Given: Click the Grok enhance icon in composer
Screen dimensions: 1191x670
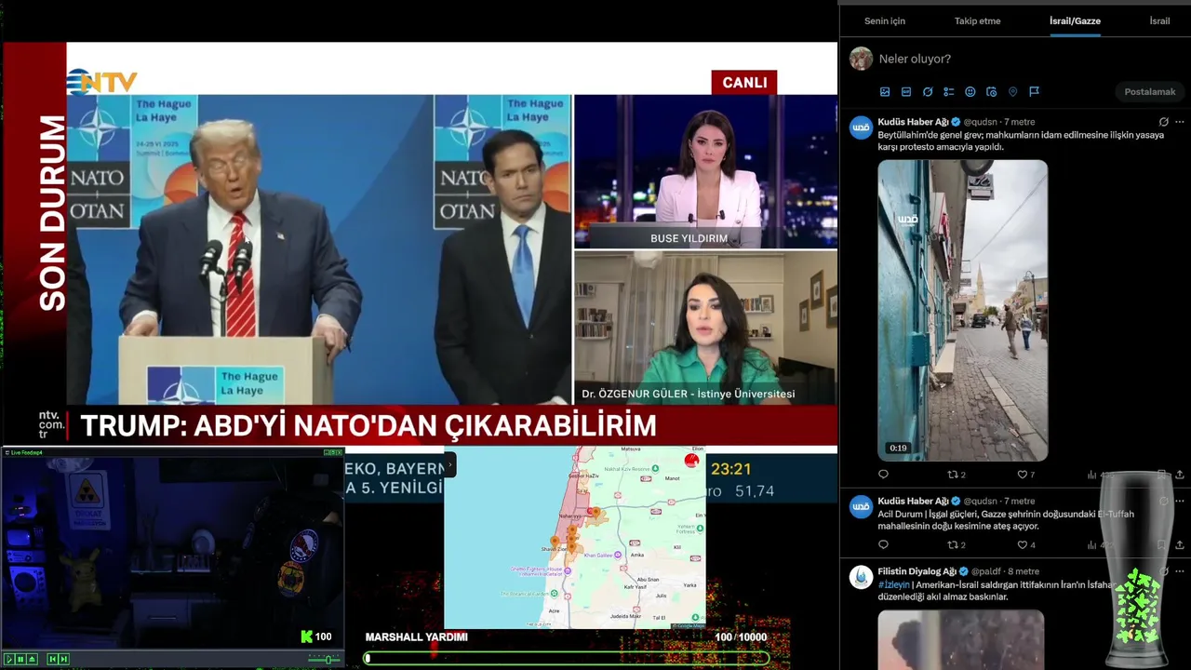Looking at the screenshot, I should point(928,92).
